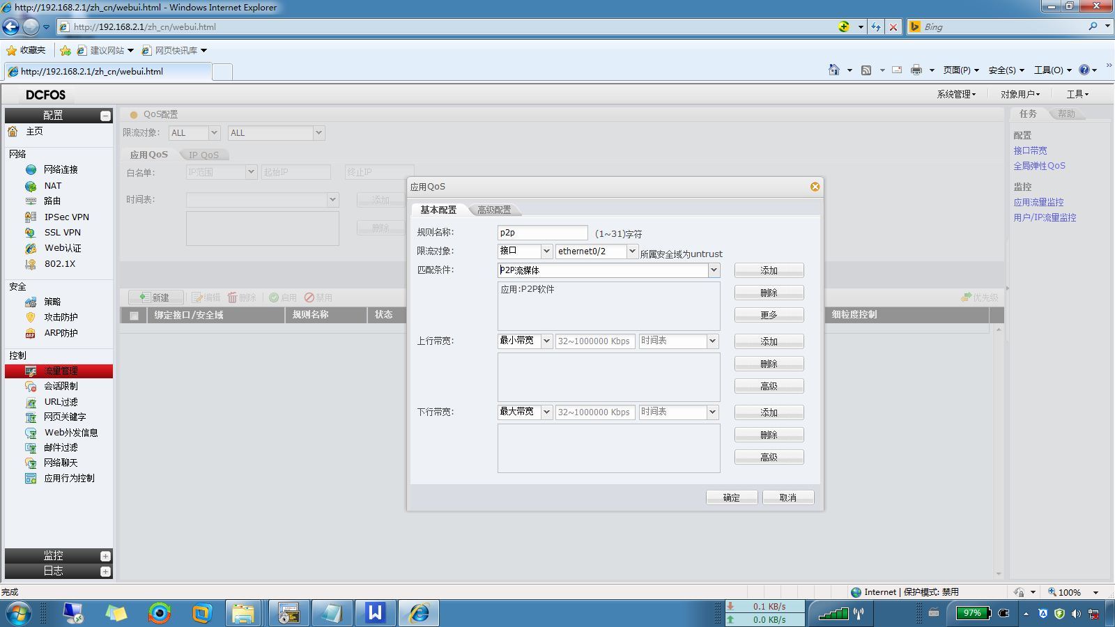
Task: Open the IPSec VPN icon
Action: click(31, 217)
